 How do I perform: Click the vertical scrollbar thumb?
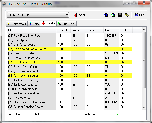[144, 60]
